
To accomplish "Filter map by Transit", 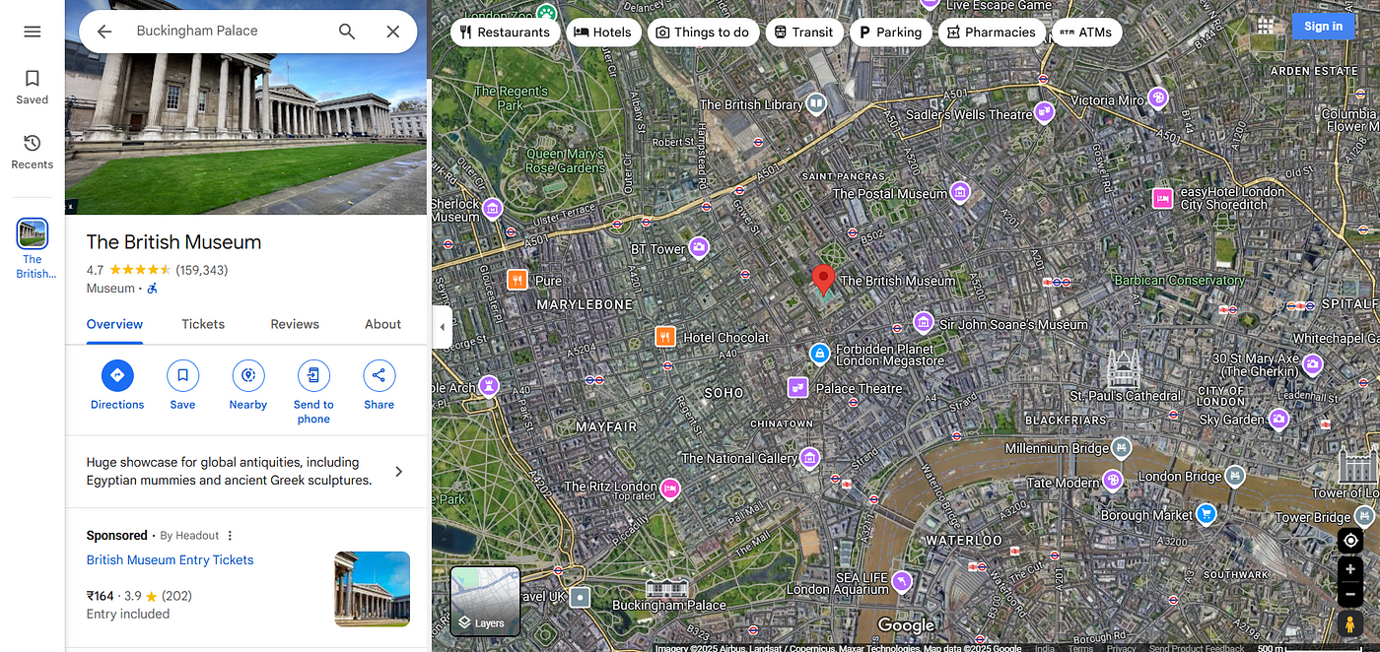I will (x=804, y=32).
